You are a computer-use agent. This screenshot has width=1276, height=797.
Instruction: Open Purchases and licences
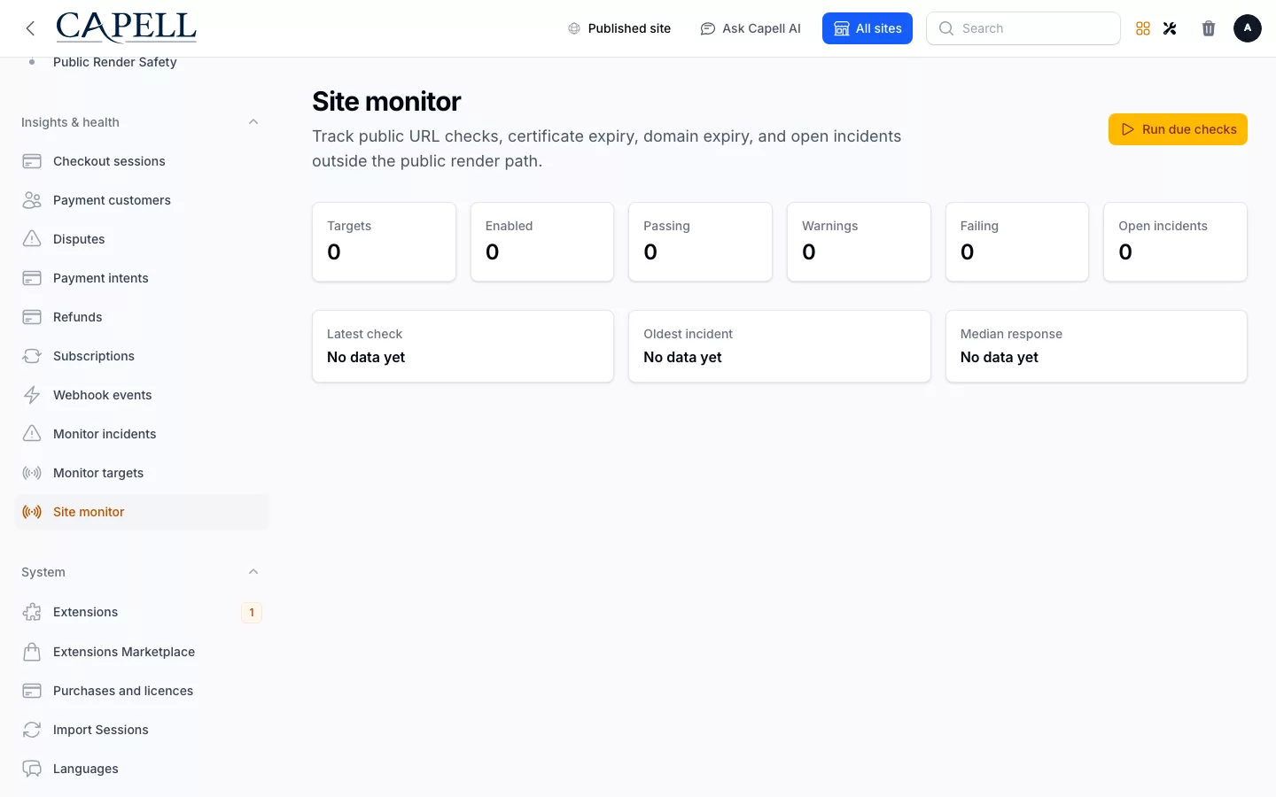[142, 691]
